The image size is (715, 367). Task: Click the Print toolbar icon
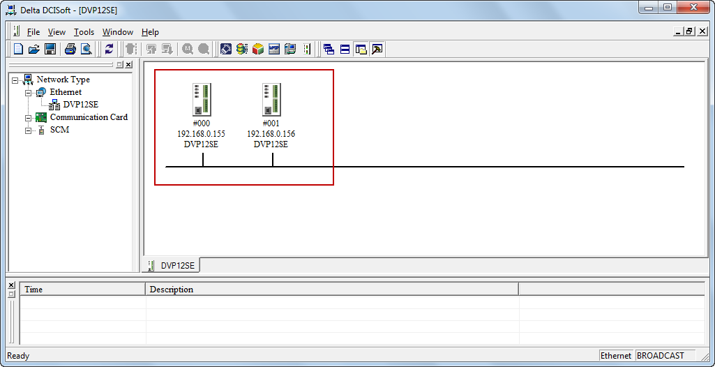pos(70,49)
